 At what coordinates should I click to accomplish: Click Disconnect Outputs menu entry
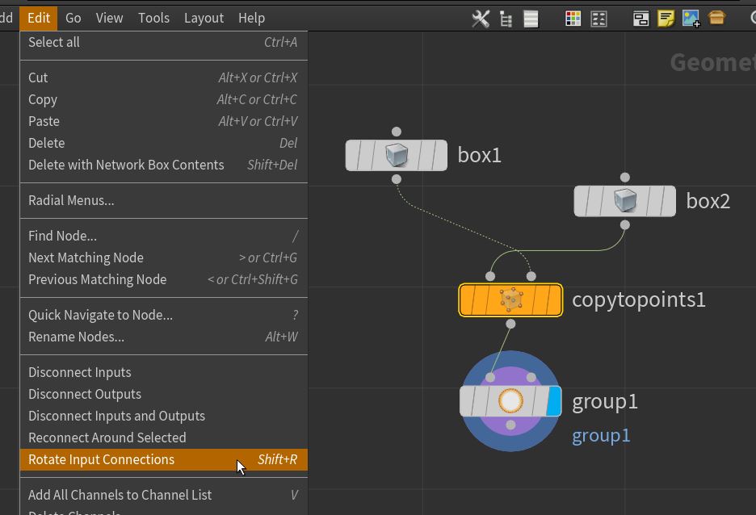(163, 394)
